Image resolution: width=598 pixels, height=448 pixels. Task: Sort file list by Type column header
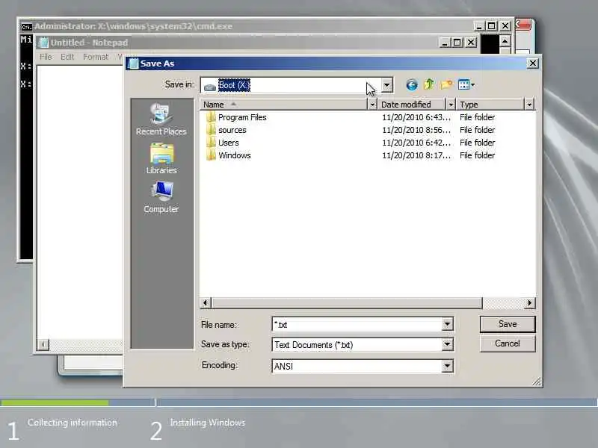pyautogui.click(x=490, y=104)
